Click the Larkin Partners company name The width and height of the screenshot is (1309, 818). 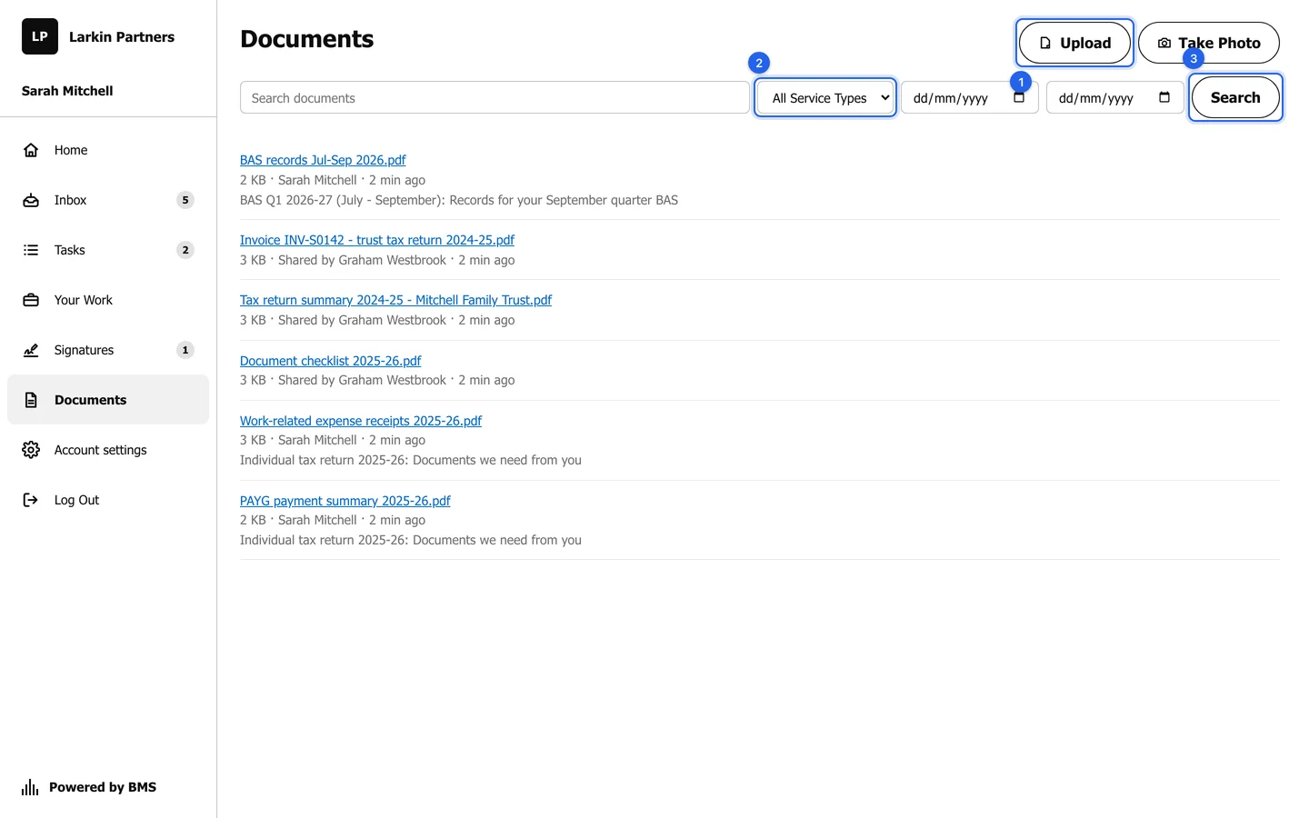pos(122,36)
